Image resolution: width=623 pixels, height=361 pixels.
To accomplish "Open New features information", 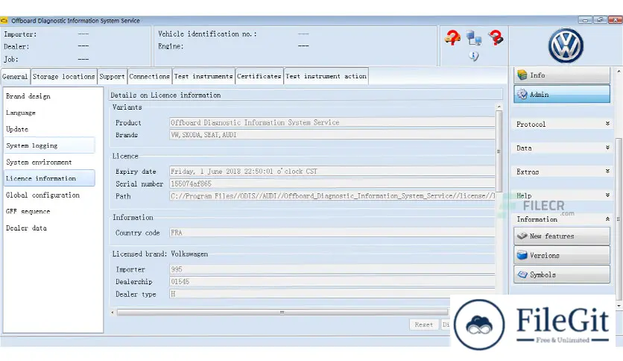I will tap(561, 236).
